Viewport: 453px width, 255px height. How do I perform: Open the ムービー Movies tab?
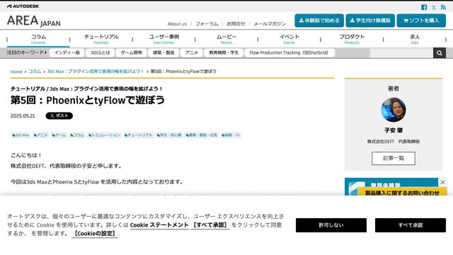coord(226,39)
